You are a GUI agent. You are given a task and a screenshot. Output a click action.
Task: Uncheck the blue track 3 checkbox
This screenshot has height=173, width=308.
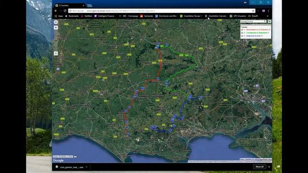242,36
